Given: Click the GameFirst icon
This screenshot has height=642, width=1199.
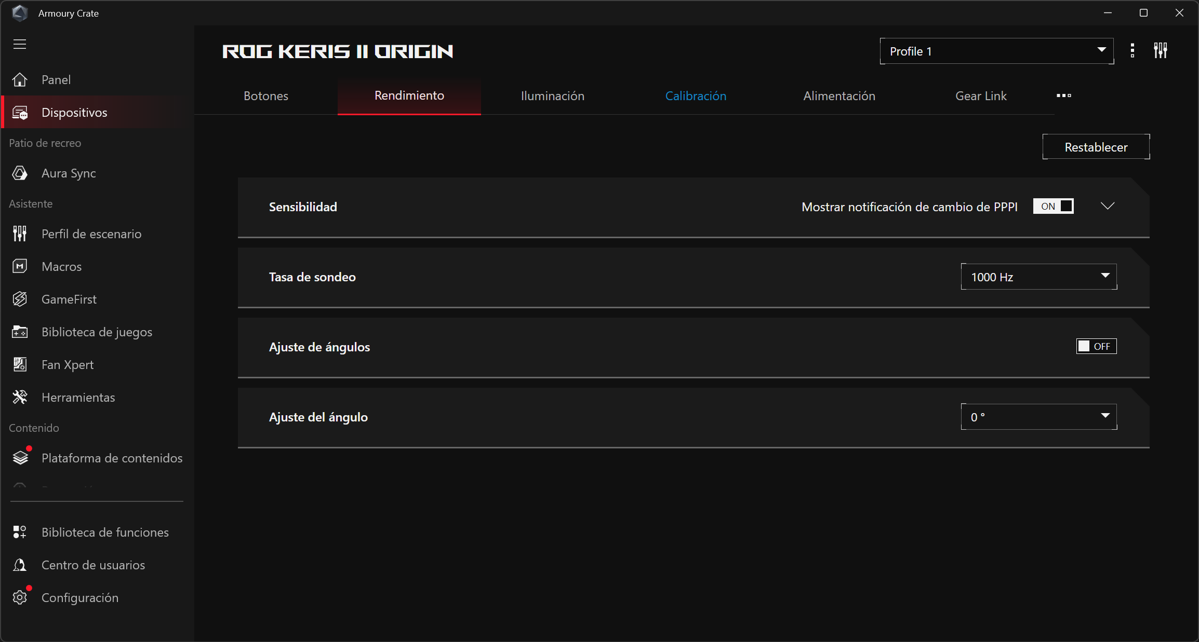Looking at the screenshot, I should click(x=20, y=299).
